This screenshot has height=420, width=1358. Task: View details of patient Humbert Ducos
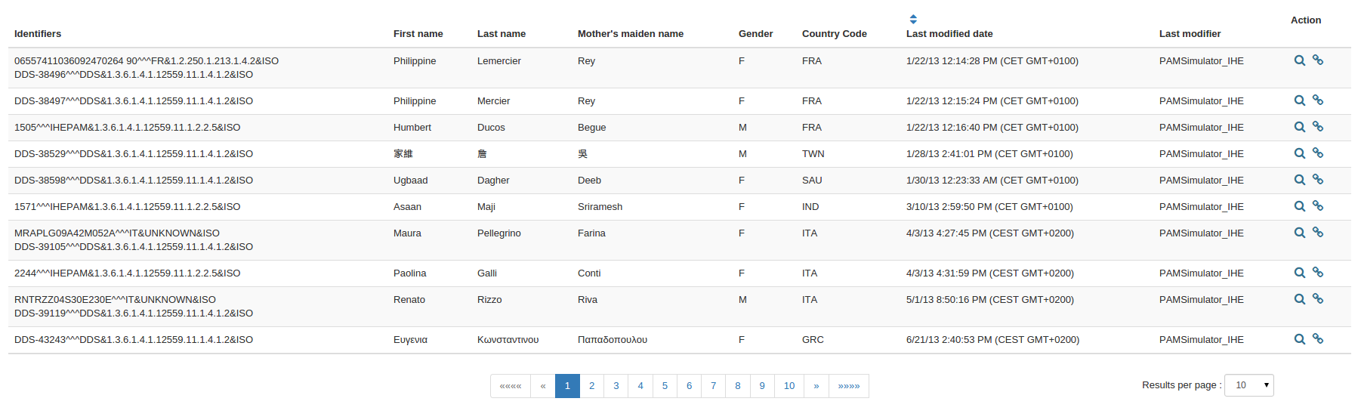[x=1299, y=127]
